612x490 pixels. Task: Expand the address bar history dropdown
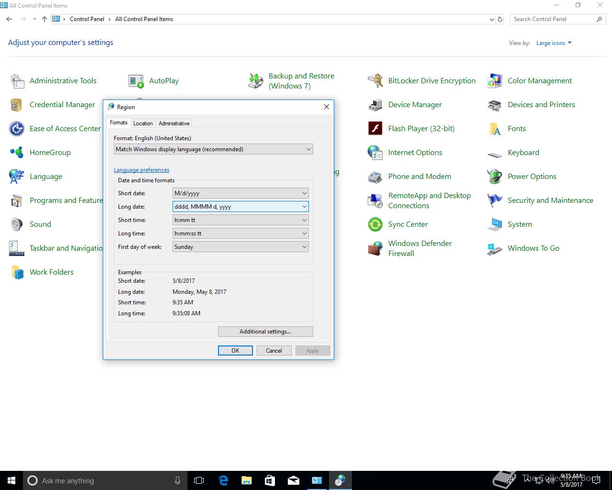(x=492, y=20)
